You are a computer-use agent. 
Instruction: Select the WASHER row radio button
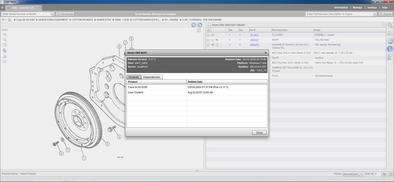click(x=208, y=45)
